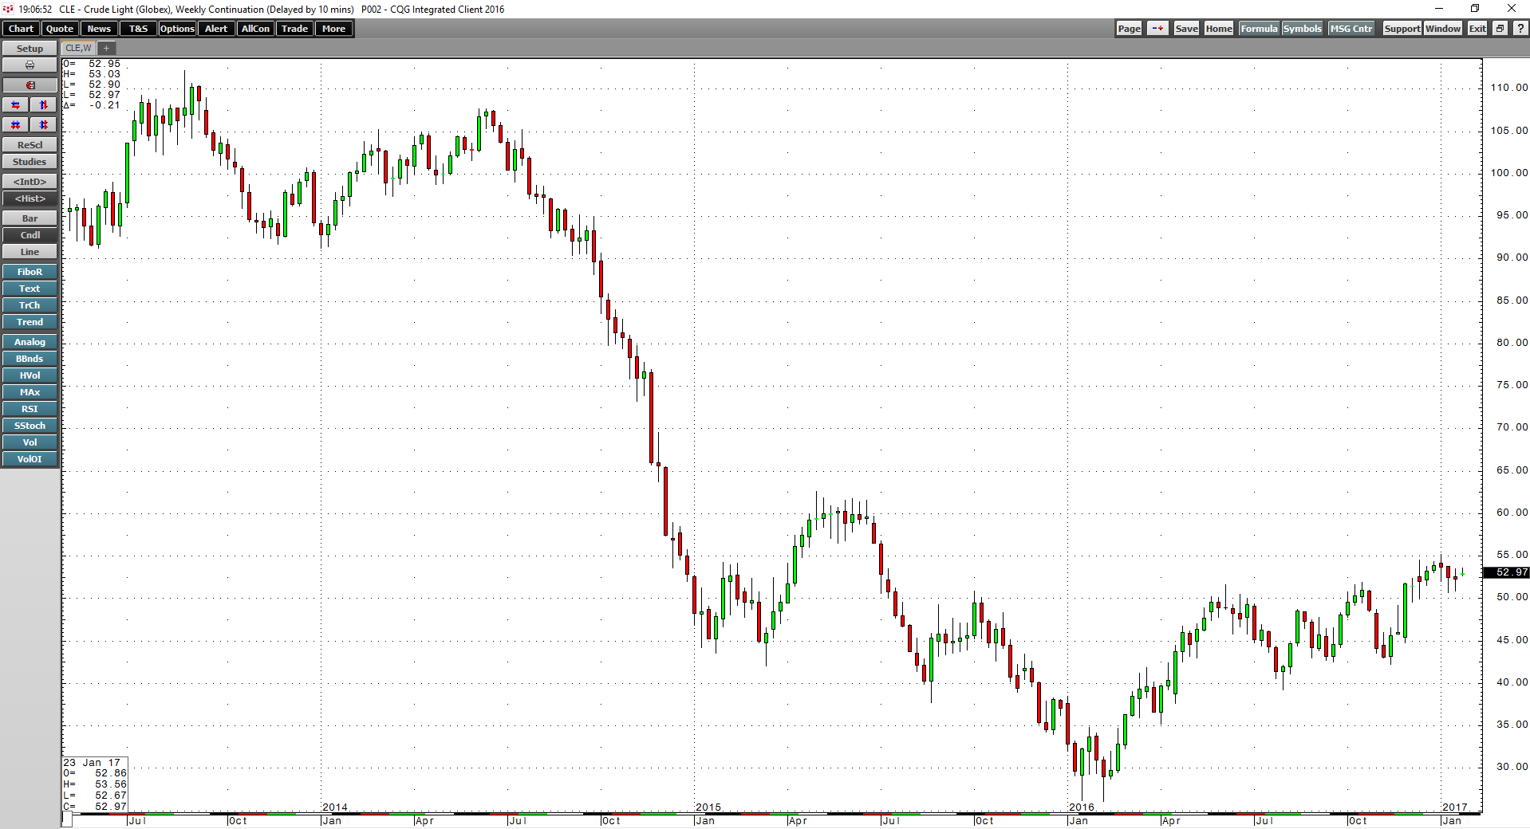Open the More menu
This screenshot has height=829, width=1530.
tap(333, 29)
